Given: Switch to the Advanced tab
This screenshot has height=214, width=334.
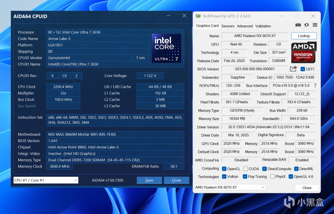Looking at the screenshot, I should (245, 26).
